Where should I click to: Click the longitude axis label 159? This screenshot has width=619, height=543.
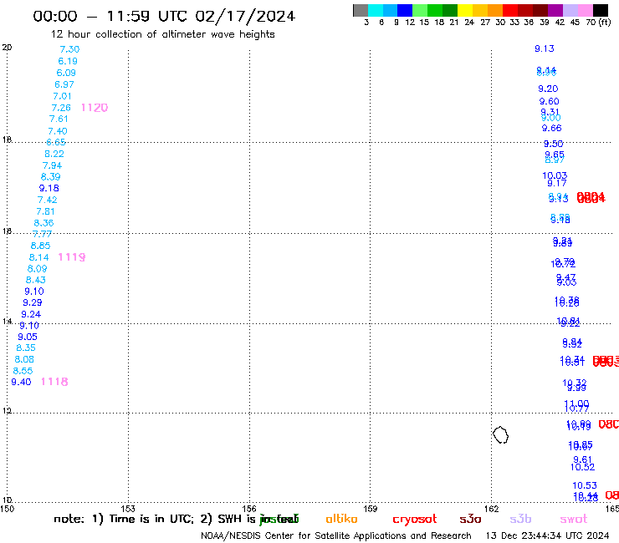point(370,509)
